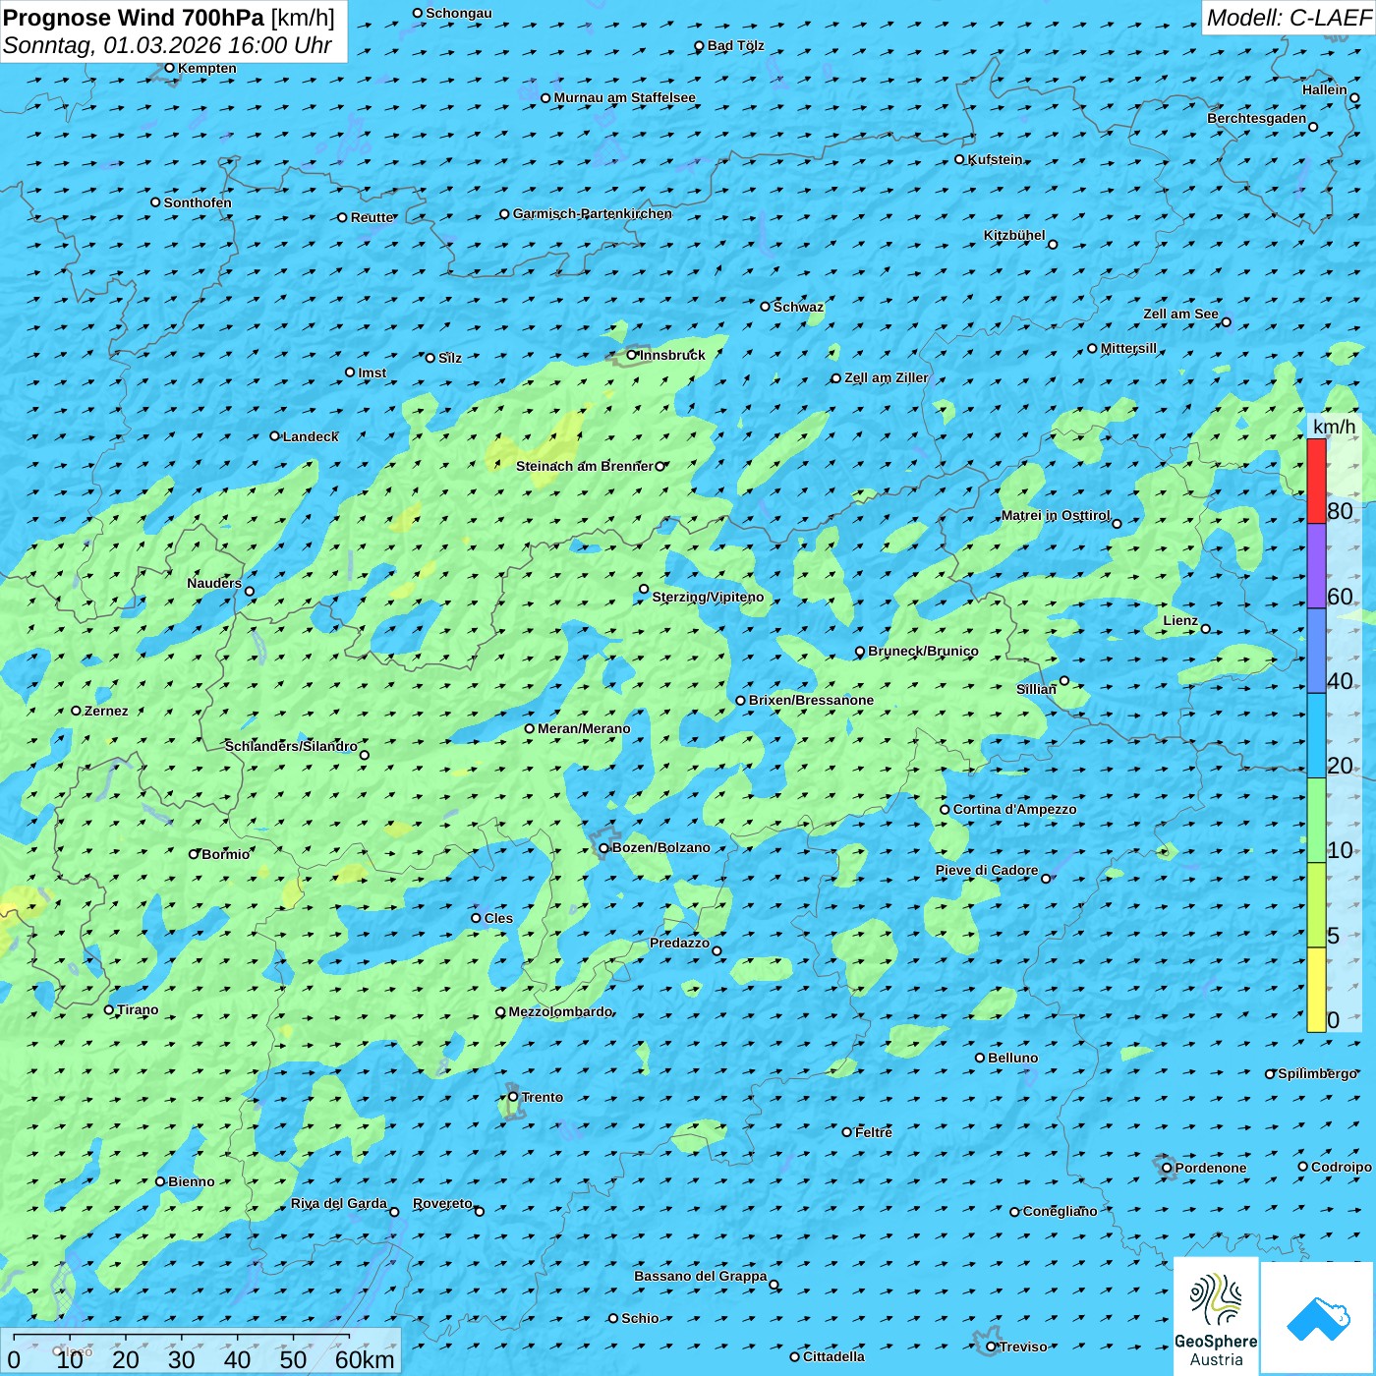Select the Treviso city marker dot
The height and width of the screenshot is (1376, 1376).
pyautogui.click(x=991, y=1347)
